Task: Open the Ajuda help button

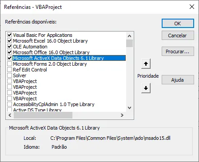Action: [x=178, y=80]
